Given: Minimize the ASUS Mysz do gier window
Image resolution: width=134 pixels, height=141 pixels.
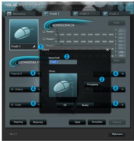Looking at the screenshot, I should coord(122,6).
